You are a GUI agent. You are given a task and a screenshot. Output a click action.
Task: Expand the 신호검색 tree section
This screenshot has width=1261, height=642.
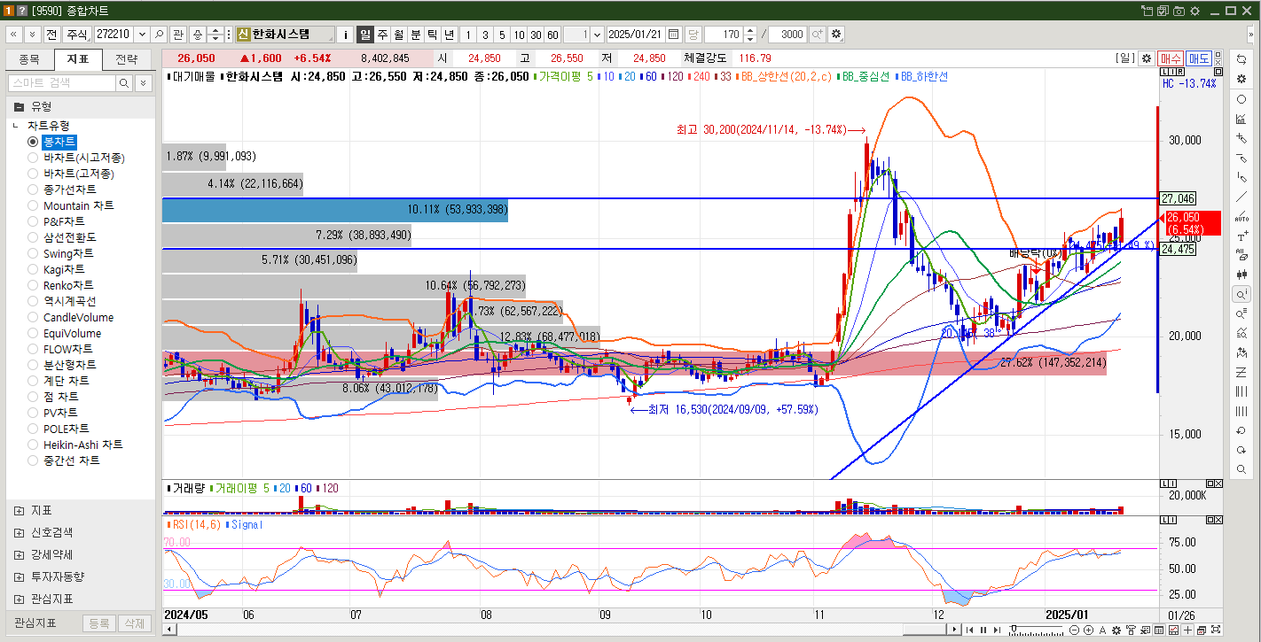19,532
